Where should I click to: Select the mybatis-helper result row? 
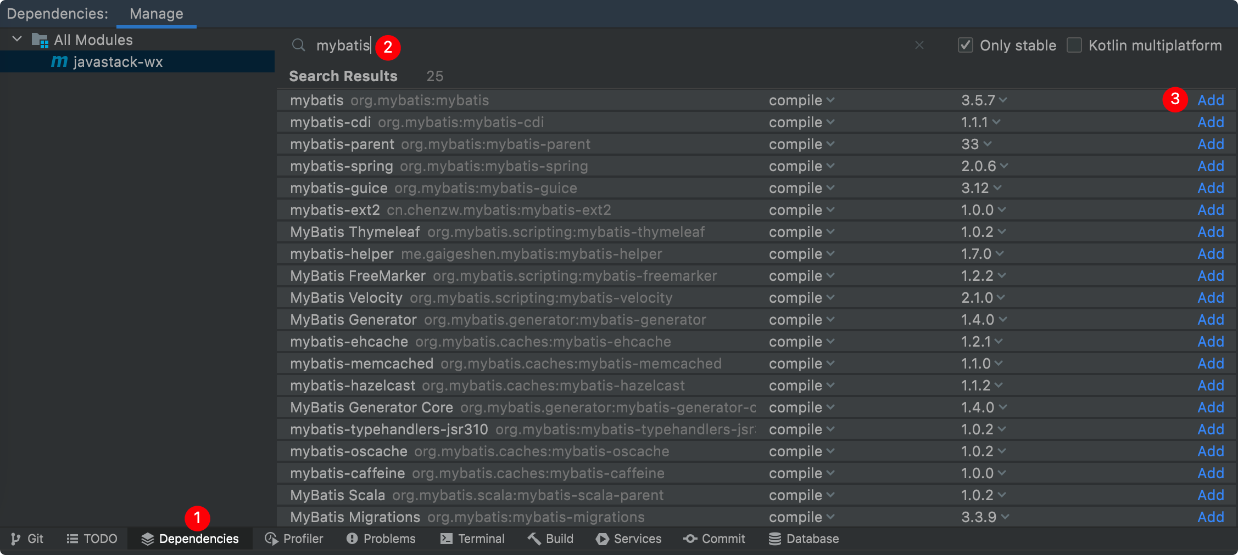[756, 254]
